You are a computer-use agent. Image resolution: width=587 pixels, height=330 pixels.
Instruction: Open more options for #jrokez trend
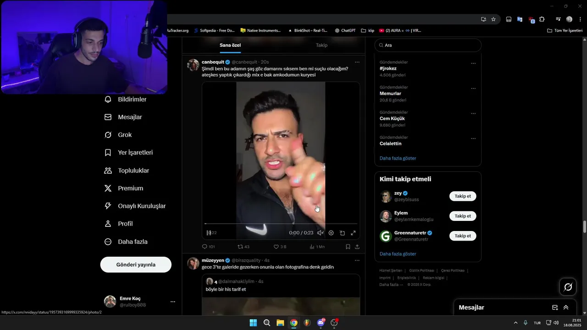pyautogui.click(x=473, y=64)
